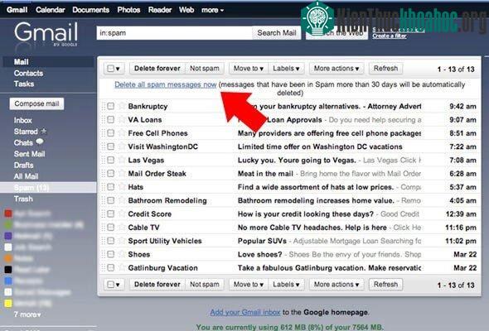Open Photos from the top bar
489x331 pixels.
[128, 10]
